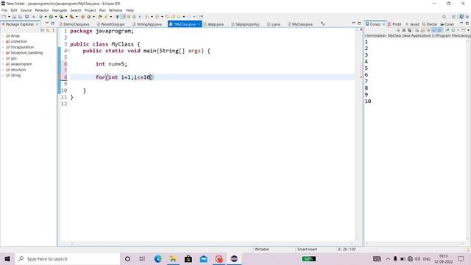471x265 pixels.
Task: Close the active *MyClass.java tab
Action: 199,24
